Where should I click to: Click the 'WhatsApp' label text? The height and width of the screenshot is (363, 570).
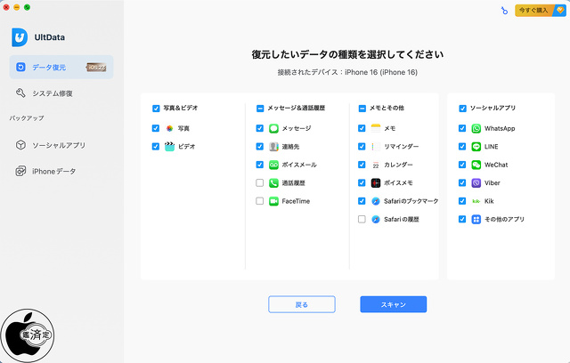[x=500, y=128]
